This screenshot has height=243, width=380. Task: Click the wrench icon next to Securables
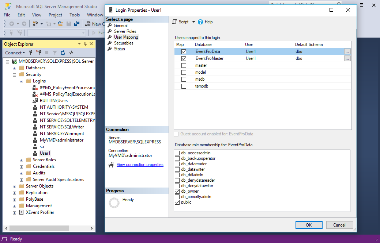110,43
